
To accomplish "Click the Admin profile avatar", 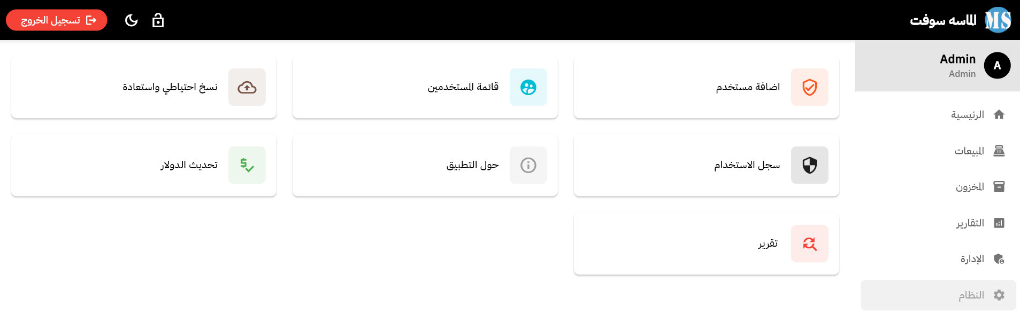I will click(x=997, y=65).
